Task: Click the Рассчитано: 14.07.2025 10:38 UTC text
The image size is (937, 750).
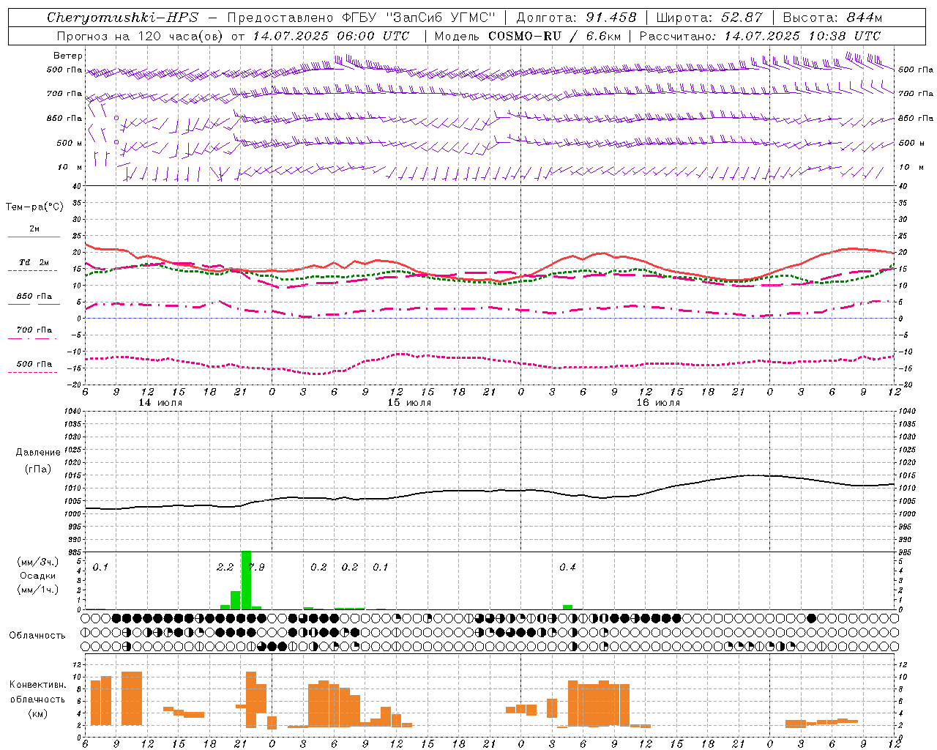Action: coord(760,36)
